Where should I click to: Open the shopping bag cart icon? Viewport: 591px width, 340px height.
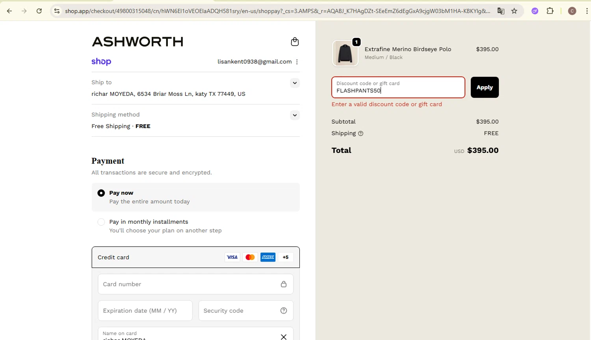click(x=295, y=42)
